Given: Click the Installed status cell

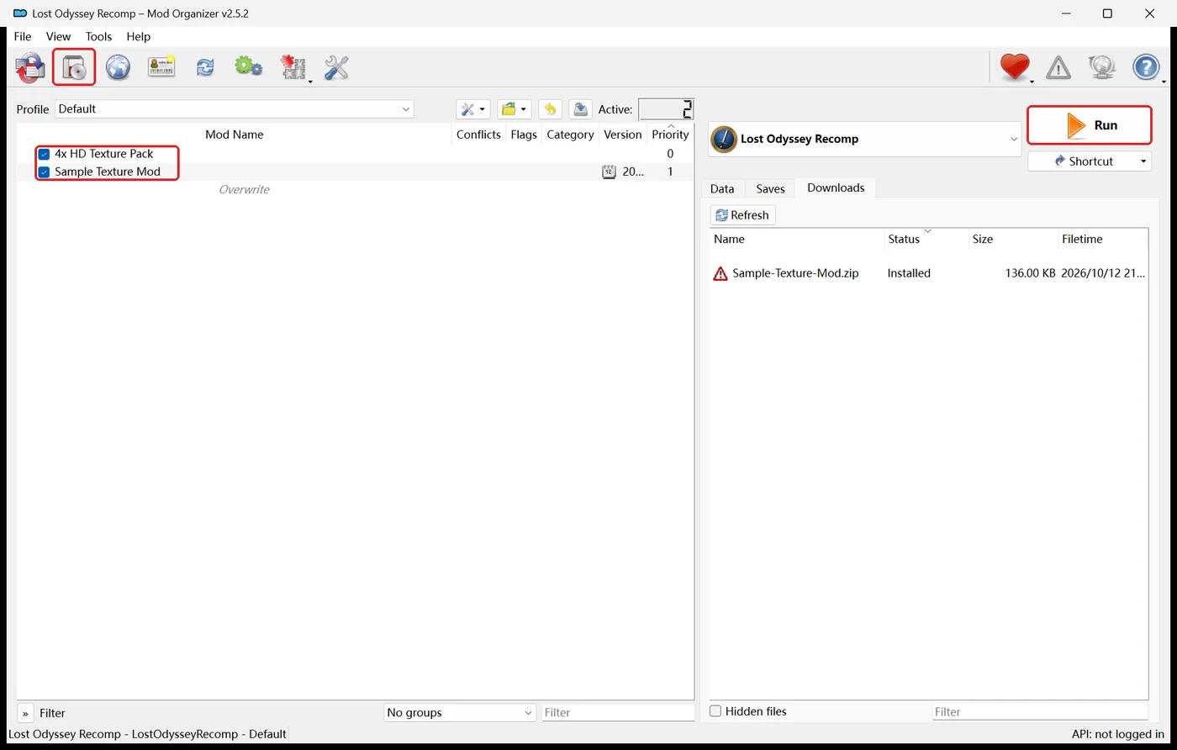Looking at the screenshot, I should coord(909,273).
